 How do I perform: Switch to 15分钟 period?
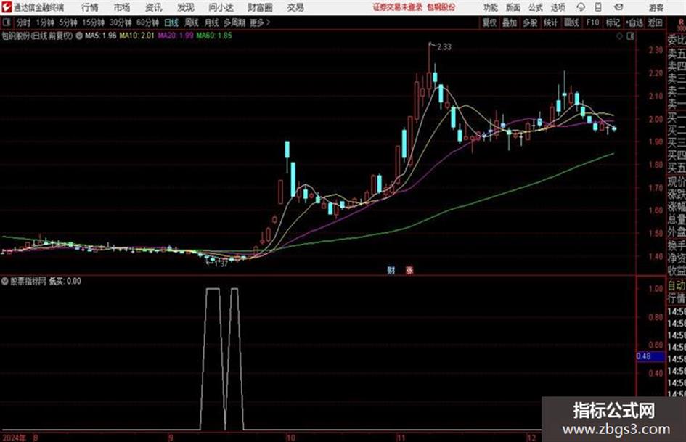(93, 22)
